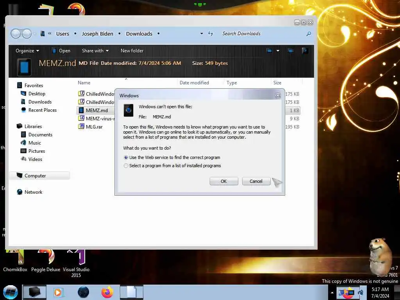Screen dimensions: 400x300
Task: Select the MLG.rar file name
Action: coord(94,127)
